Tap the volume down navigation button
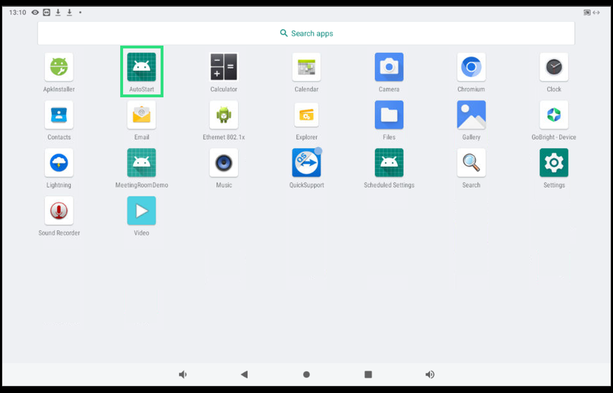 point(183,374)
